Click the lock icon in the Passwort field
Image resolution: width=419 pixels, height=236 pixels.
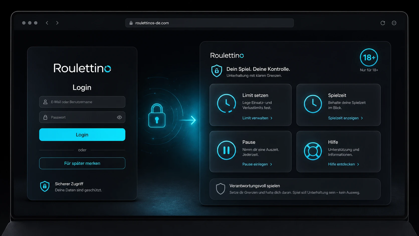[x=45, y=117]
